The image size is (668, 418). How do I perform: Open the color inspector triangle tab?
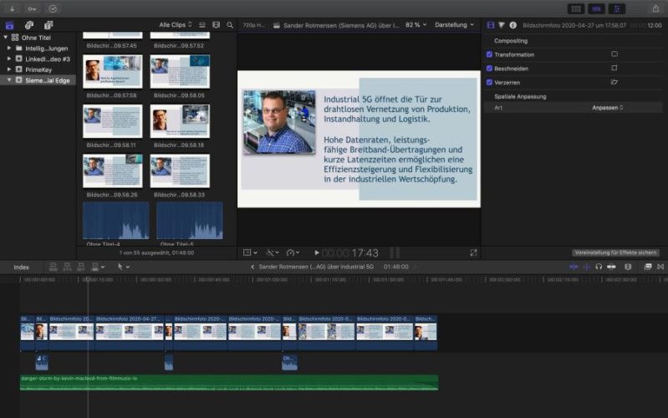tap(502, 25)
